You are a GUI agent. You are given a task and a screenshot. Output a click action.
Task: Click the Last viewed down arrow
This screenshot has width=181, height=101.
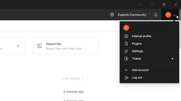(82, 79)
